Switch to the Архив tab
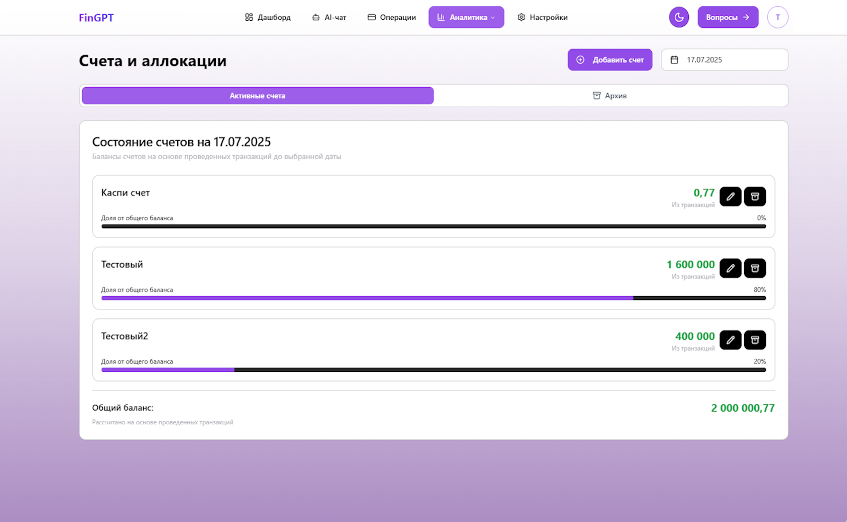 click(x=610, y=96)
